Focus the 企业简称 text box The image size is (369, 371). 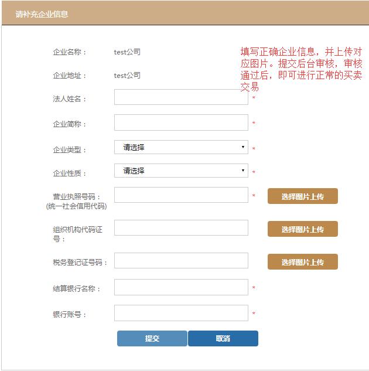coord(181,122)
